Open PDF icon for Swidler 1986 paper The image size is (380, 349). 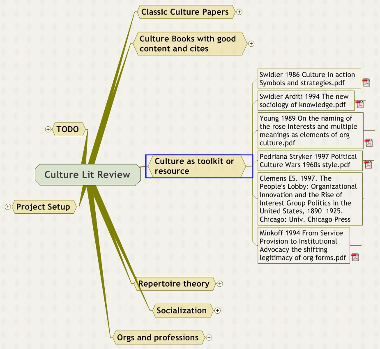[x=366, y=82]
